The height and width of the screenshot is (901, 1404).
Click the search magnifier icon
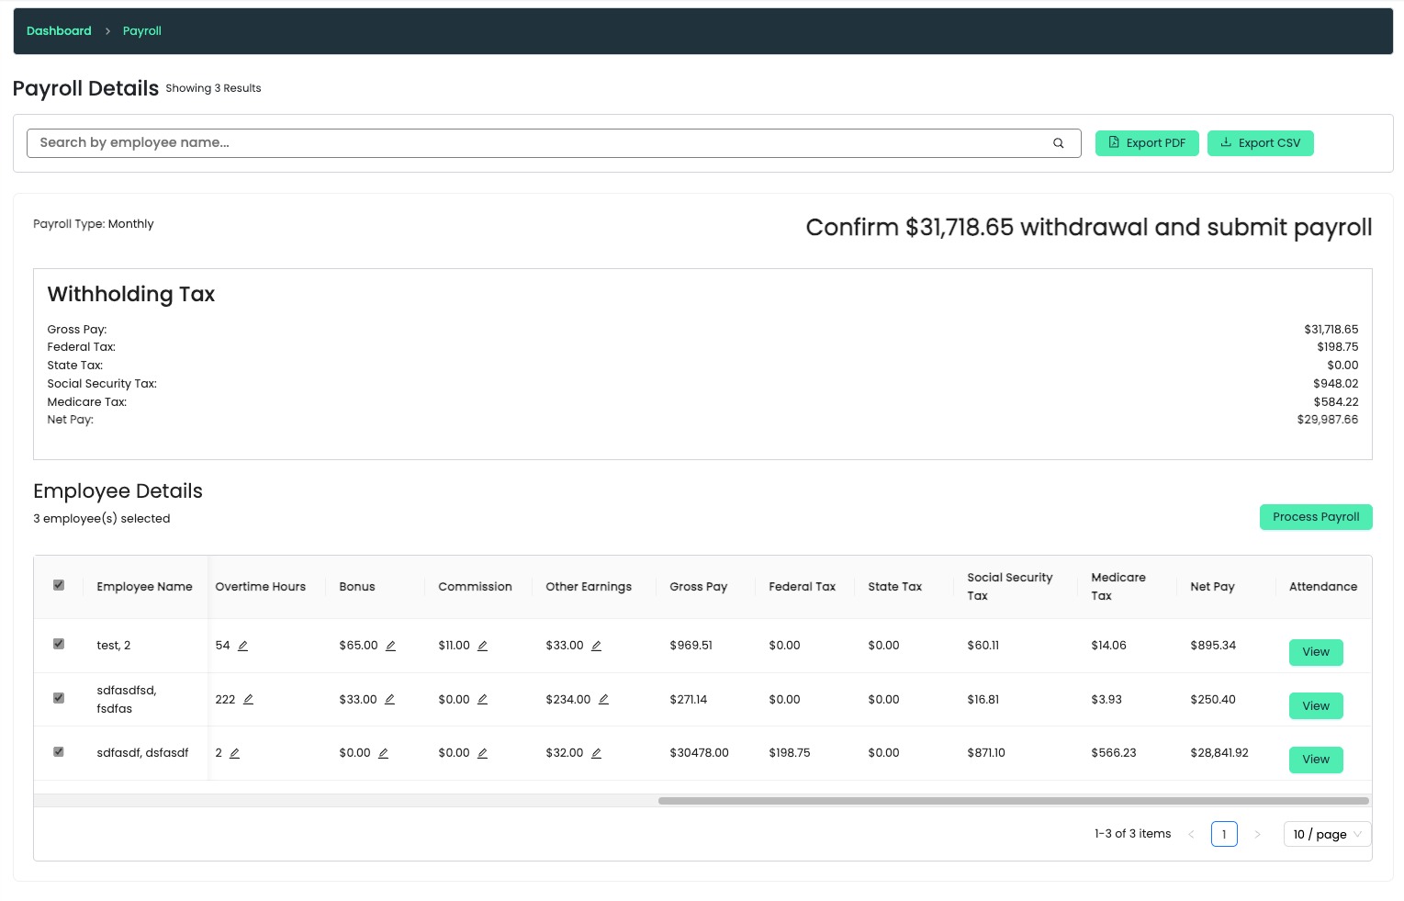[1058, 142]
